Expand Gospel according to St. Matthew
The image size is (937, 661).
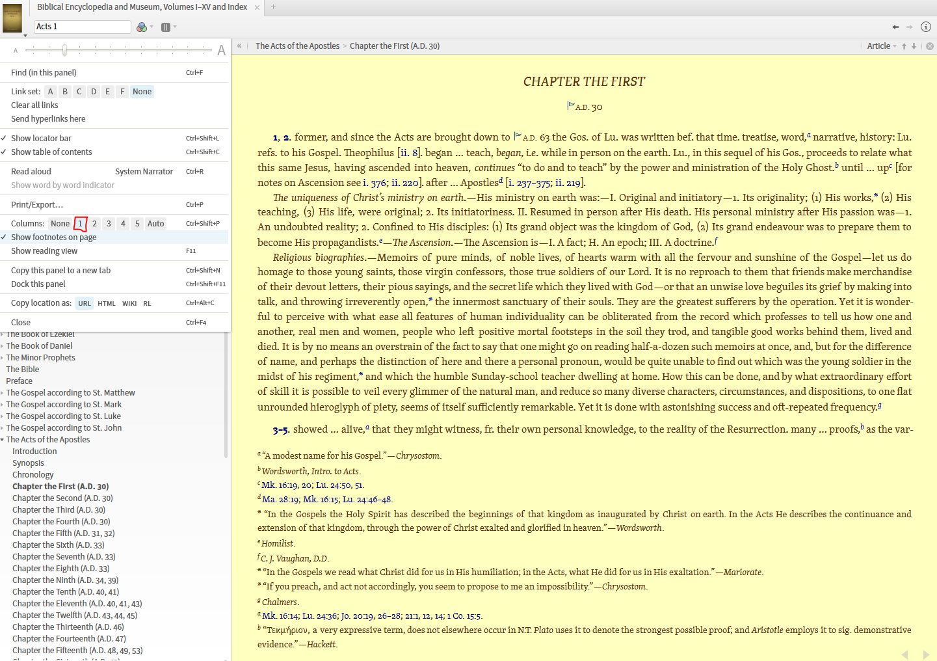click(3, 393)
